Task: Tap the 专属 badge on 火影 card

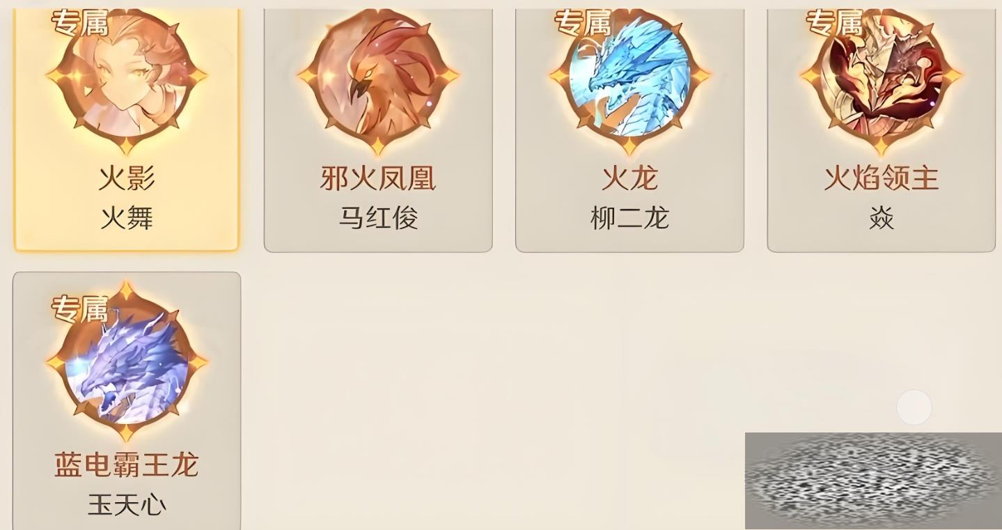Action: tap(80, 23)
